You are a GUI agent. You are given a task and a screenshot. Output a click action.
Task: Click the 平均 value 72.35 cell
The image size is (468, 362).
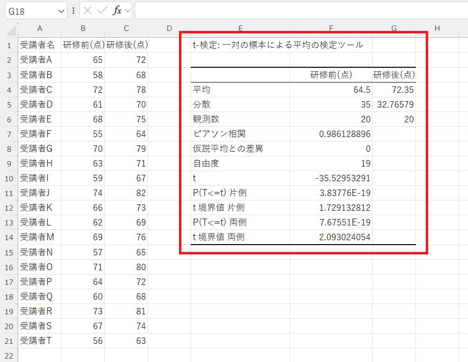pos(394,90)
